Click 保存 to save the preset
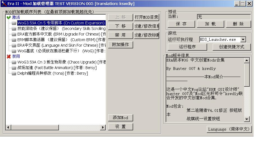Screen dimensions: 269x151 181,24
